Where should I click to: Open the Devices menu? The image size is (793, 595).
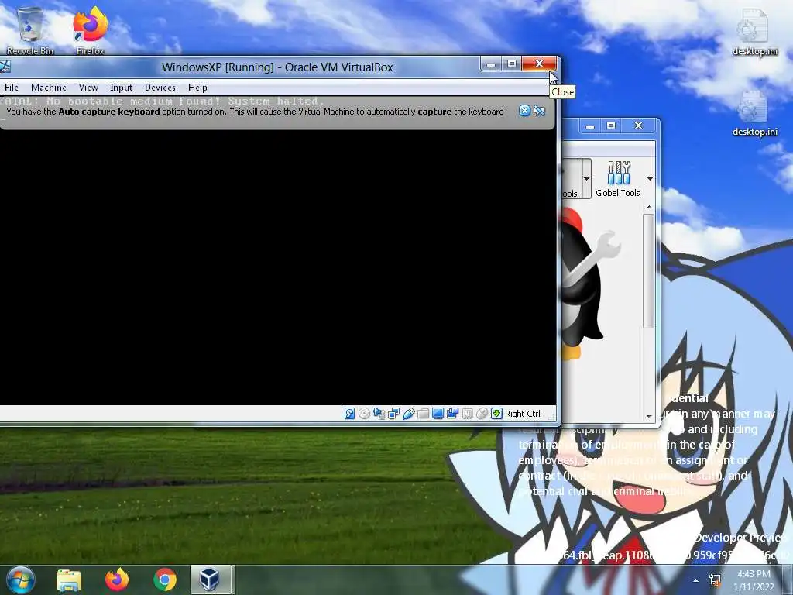click(160, 88)
